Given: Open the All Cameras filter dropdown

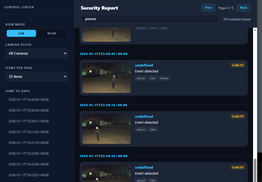Looking at the screenshot, I should click(36, 53).
